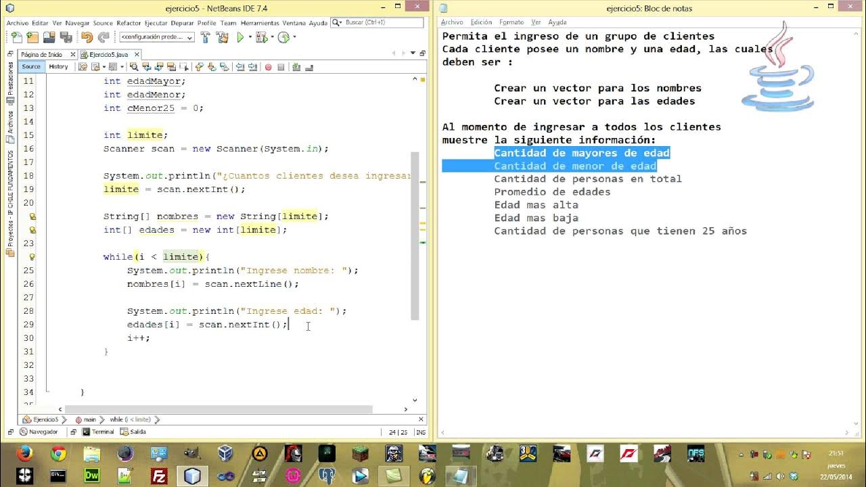This screenshot has height=487, width=866.
Task: Open Firefox from the taskbar
Action: click(x=24, y=453)
